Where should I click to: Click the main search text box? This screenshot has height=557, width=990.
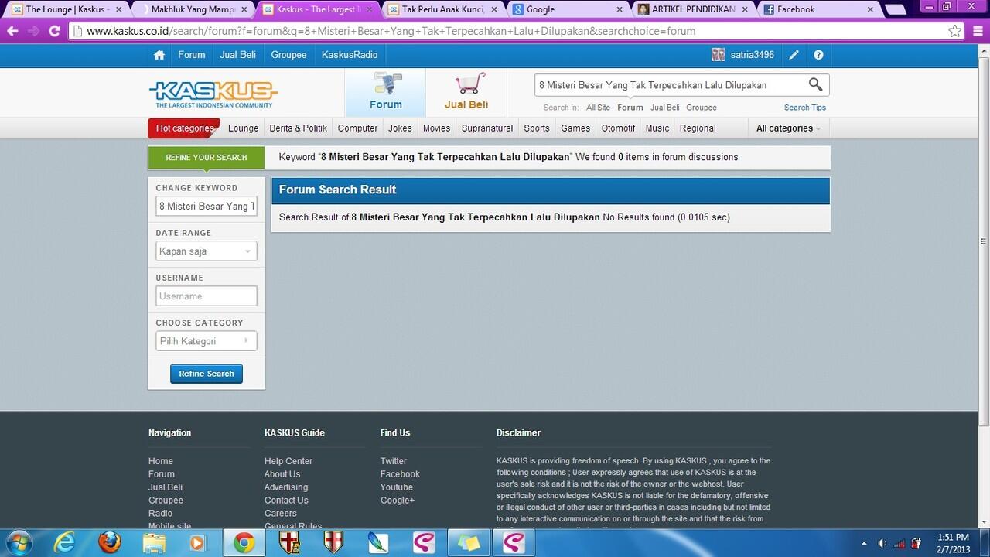click(671, 85)
